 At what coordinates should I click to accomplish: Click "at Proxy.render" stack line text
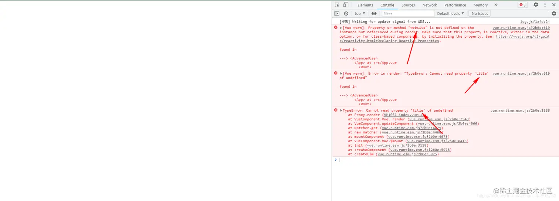click(x=365, y=115)
